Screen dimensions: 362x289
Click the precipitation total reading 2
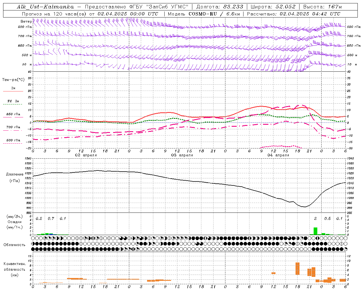[x=316, y=219]
